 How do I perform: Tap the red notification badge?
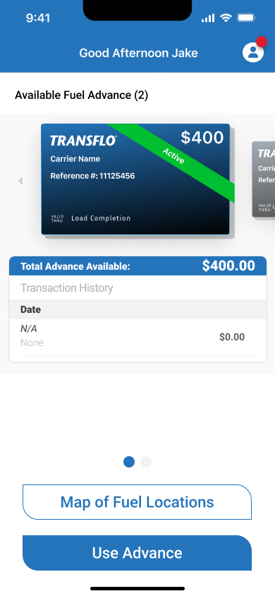pos(262,42)
